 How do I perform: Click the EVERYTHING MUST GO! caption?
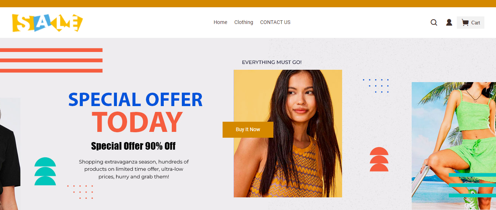(x=272, y=62)
